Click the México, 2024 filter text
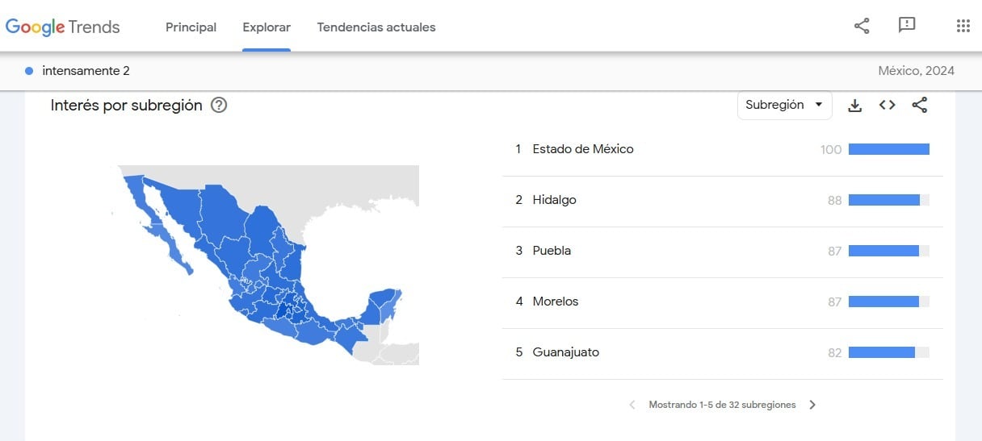Image resolution: width=982 pixels, height=441 pixels. 916,71
